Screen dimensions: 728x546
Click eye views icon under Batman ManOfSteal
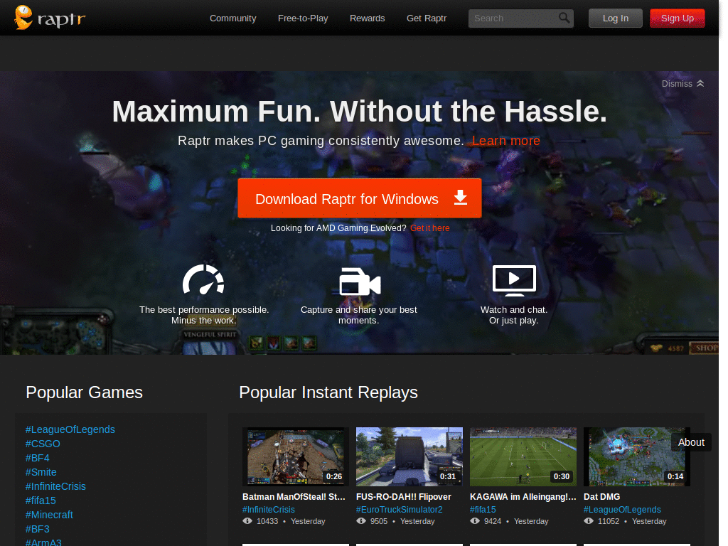point(247,521)
